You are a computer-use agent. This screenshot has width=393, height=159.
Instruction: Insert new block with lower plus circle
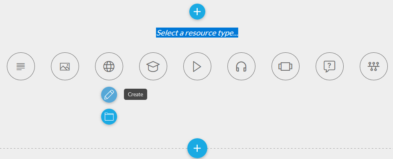pos(197,148)
